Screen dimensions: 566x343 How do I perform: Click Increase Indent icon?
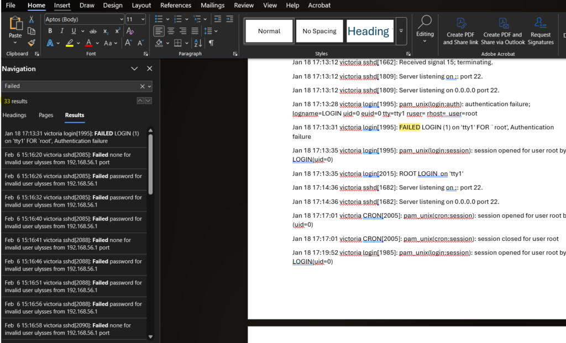[229, 19]
